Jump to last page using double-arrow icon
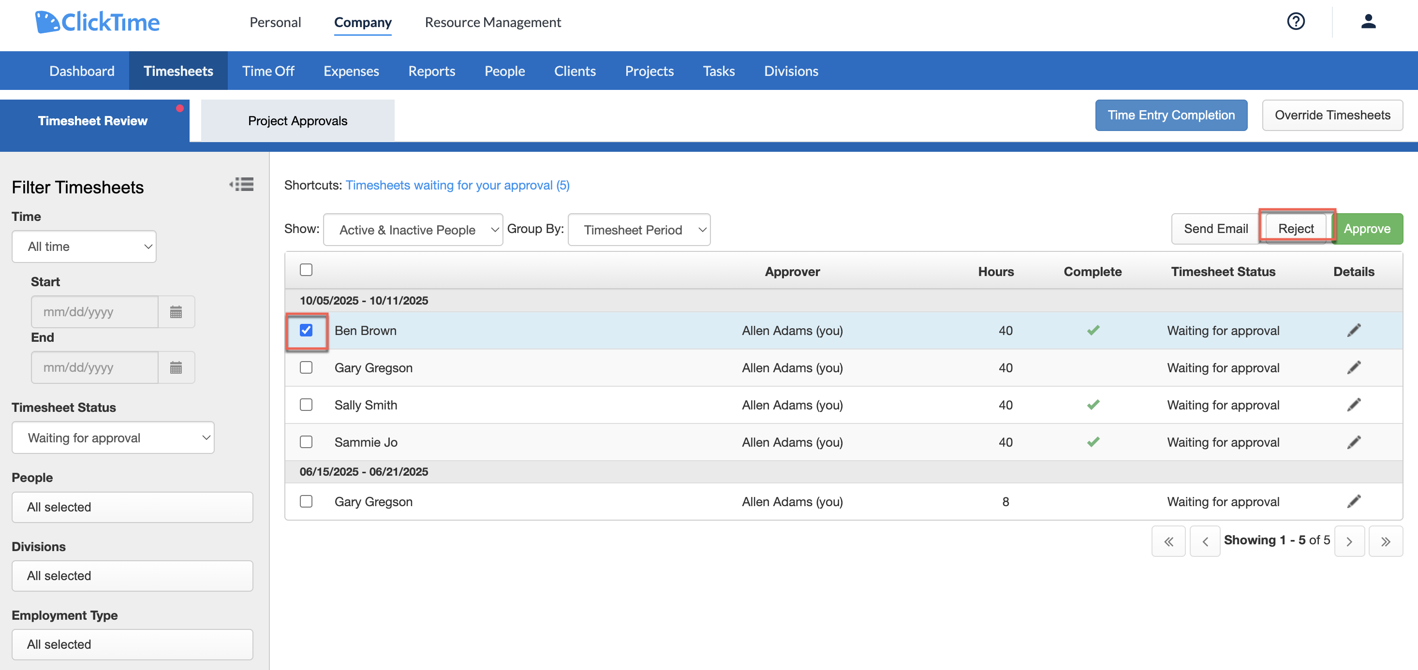 (1386, 541)
